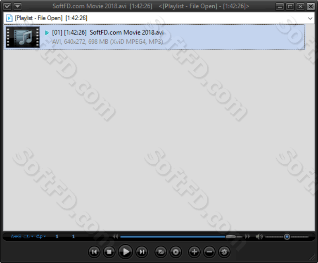Mute audio via the speaker icon
The height and width of the screenshot is (263, 318).
pyautogui.click(x=259, y=237)
